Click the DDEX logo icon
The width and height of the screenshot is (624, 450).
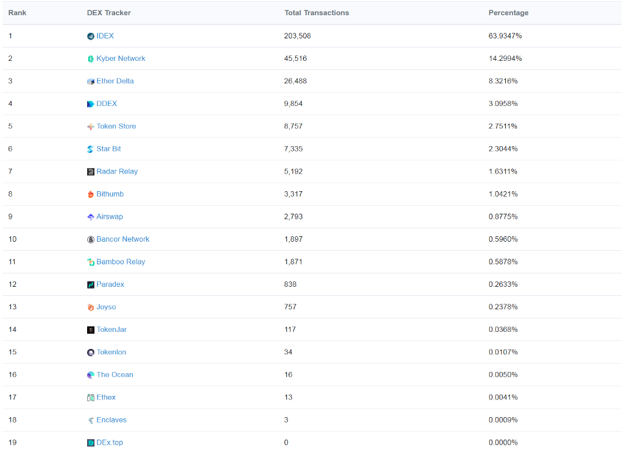pos(91,104)
